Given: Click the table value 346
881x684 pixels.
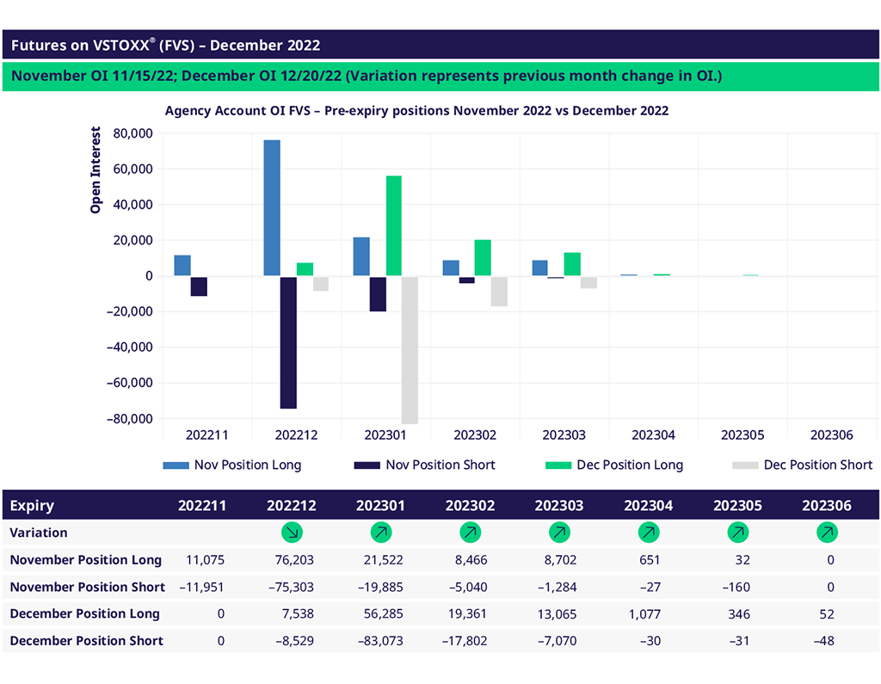Looking at the screenshot, I should (x=739, y=613).
